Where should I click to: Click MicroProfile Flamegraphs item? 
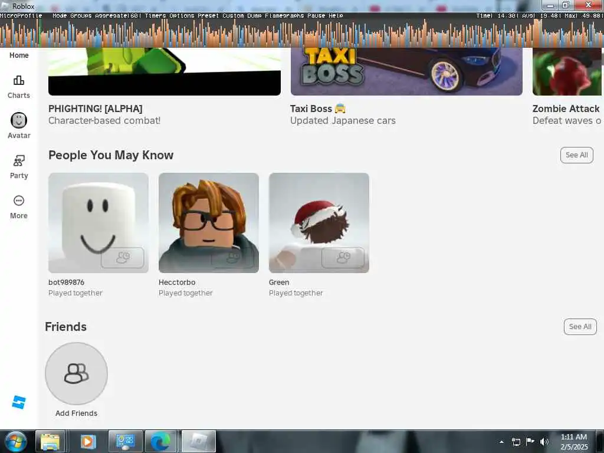[x=284, y=16]
